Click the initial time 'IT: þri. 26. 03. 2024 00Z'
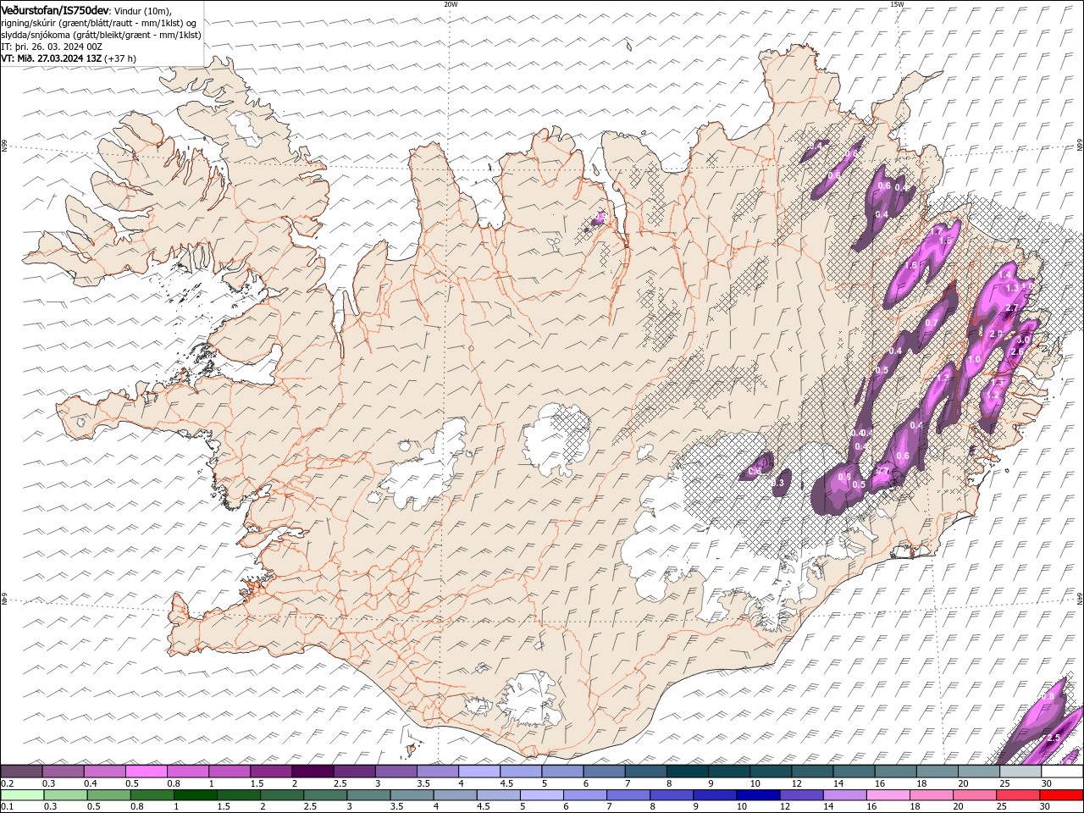 (52, 47)
